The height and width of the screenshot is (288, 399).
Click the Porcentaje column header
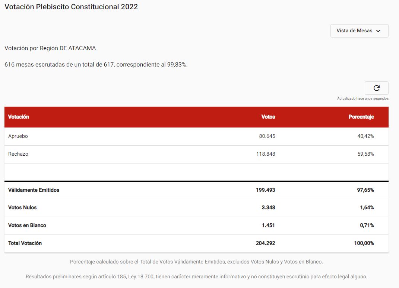point(361,117)
